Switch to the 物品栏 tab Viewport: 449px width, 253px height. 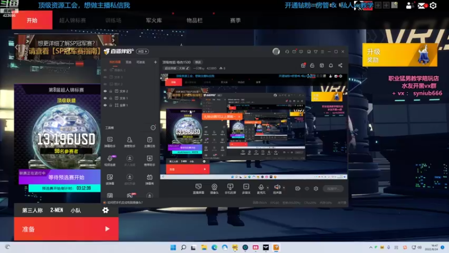(194, 20)
